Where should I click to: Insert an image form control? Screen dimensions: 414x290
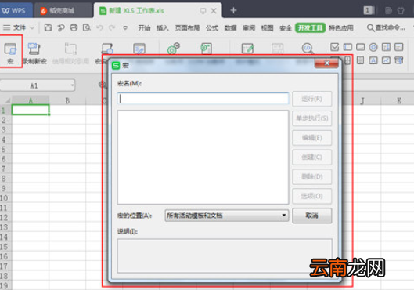(386, 60)
